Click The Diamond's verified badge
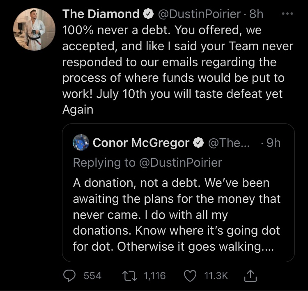The height and width of the screenshot is (291, 308). [x=148, y=14]
